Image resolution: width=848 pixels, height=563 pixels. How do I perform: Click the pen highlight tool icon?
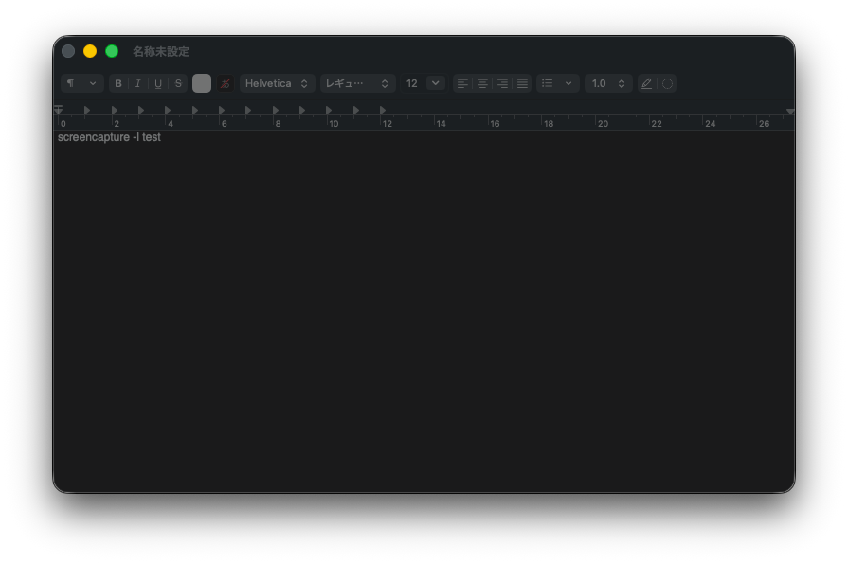(647, 83)
